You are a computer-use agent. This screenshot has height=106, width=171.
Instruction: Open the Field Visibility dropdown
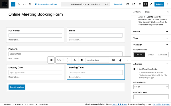pos(151,87)
